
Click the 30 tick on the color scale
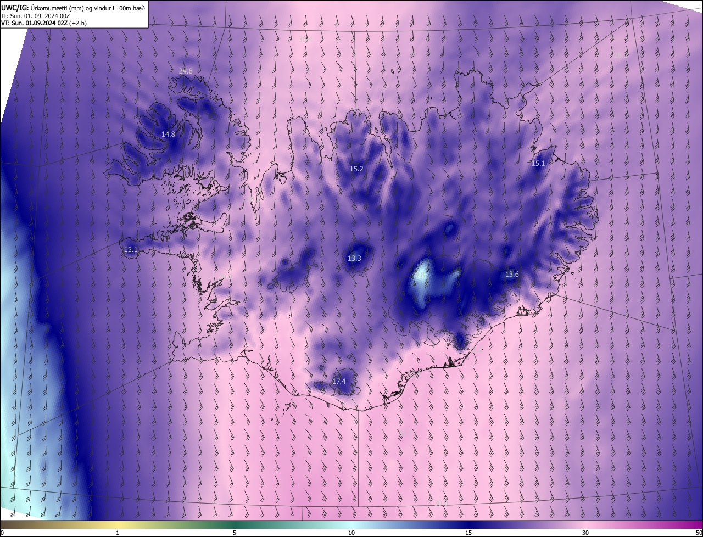pos(585,533)
